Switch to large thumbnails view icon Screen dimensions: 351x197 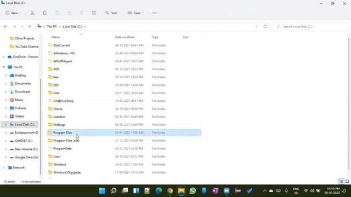(x=347, y=181)
